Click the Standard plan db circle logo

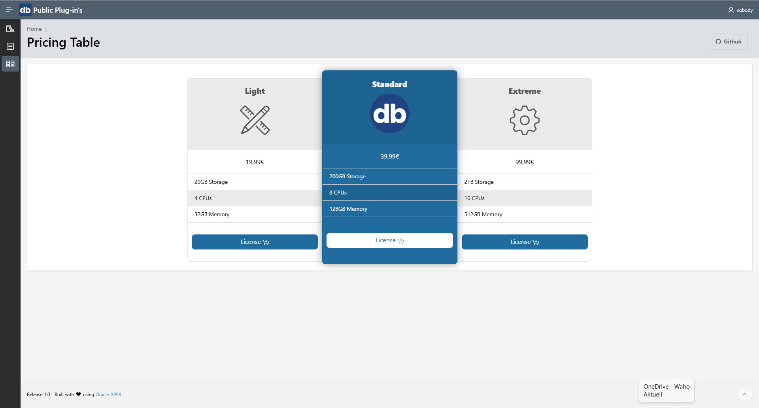[x=389, y=114]
